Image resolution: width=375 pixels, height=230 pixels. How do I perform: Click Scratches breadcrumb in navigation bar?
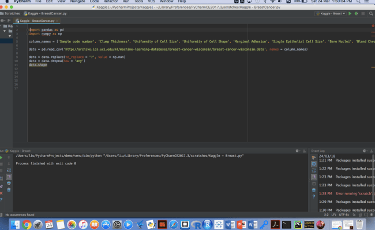click(10, 14)
